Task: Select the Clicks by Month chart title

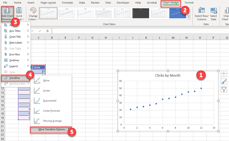Action: [x=168, y=76]
